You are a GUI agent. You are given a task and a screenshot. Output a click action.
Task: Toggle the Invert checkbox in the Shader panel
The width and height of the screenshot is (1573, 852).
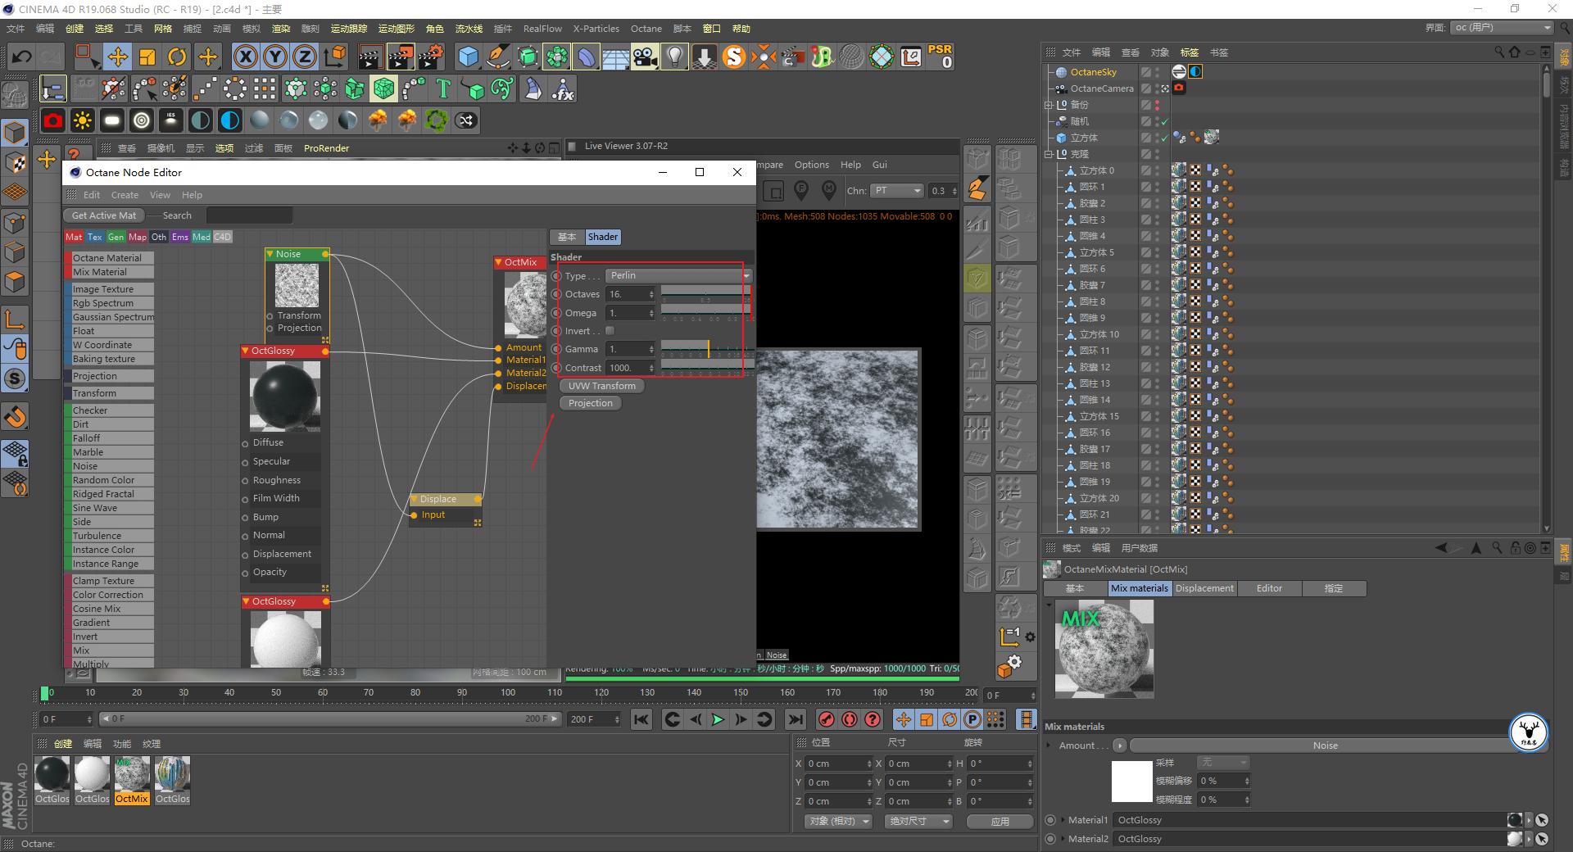[610, 330]
